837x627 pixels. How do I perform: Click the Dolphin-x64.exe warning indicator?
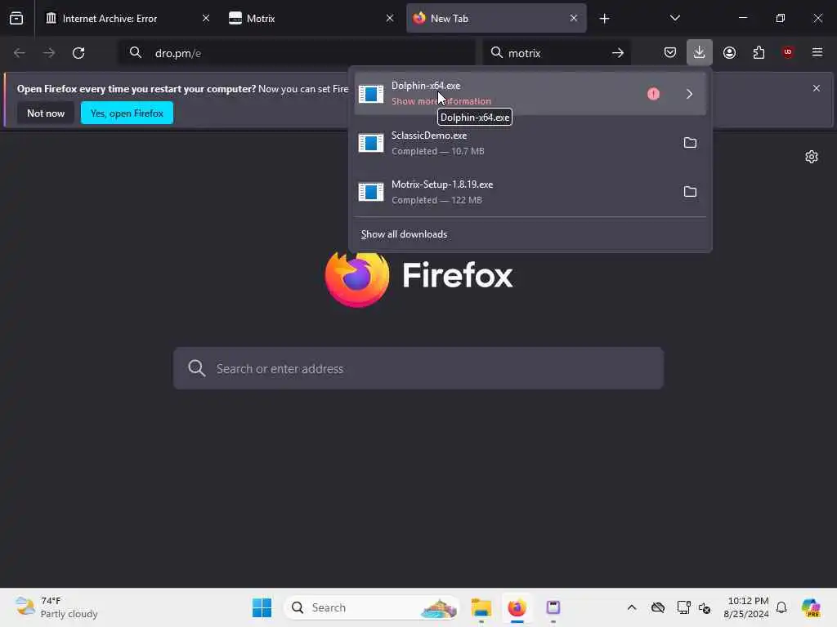(653, 94)
